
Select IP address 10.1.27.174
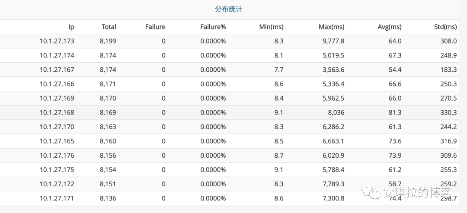coord(57,55)
